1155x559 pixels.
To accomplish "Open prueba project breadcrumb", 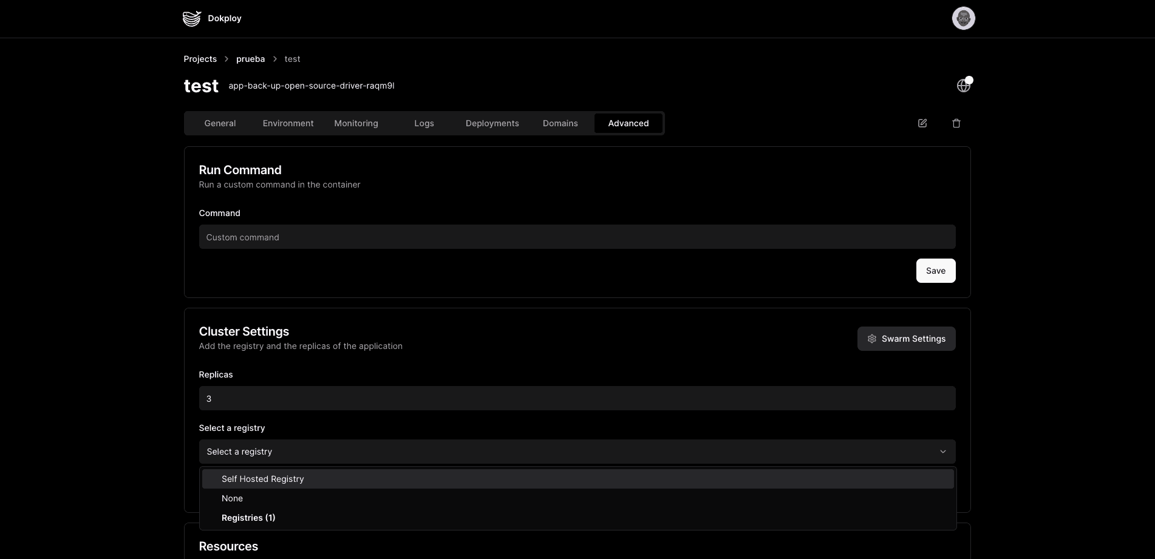I will click(250, 59).
